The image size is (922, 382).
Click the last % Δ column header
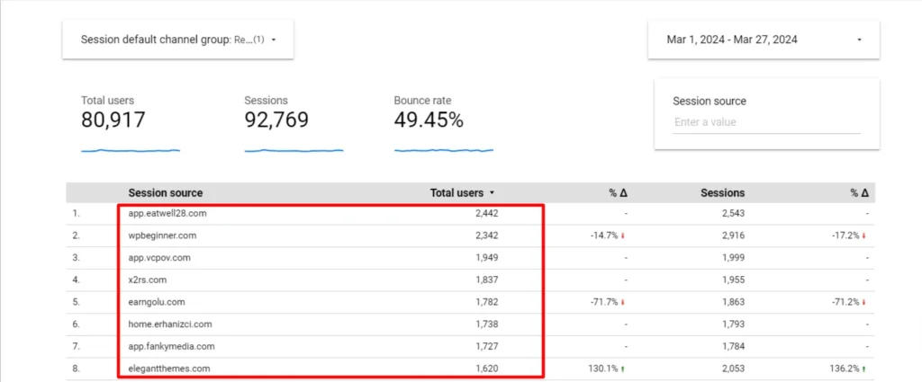pos(859,192)
